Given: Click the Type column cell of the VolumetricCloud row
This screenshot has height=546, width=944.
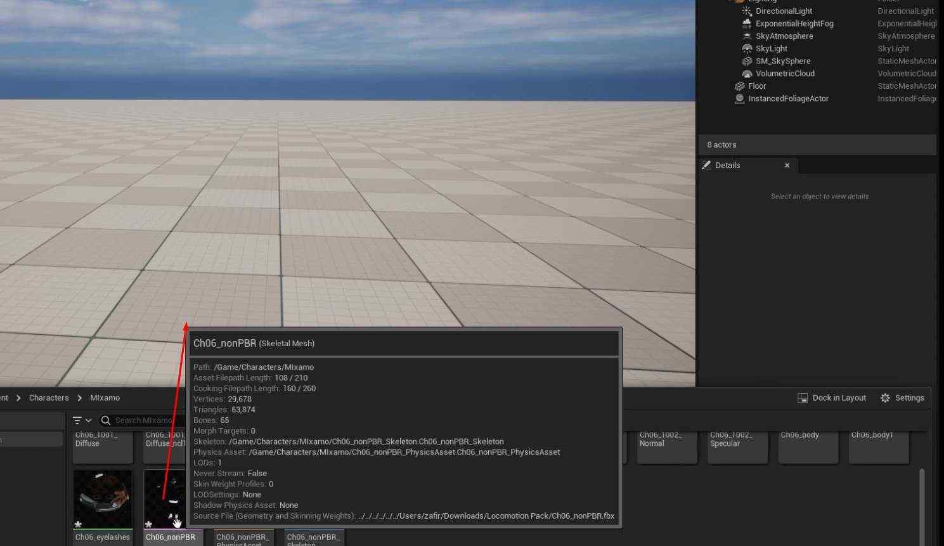Looking at the screenshot, I should pos(907,74).
